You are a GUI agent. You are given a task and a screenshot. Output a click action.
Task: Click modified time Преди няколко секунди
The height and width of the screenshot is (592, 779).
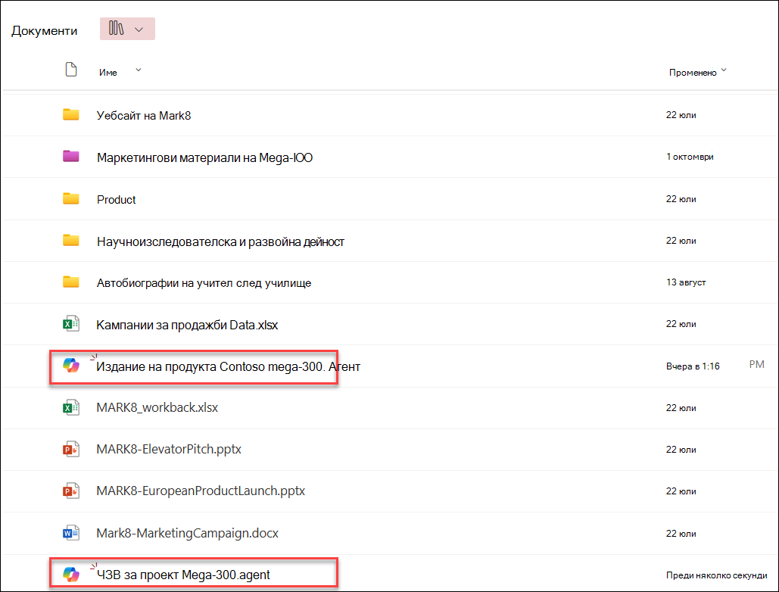717,575
